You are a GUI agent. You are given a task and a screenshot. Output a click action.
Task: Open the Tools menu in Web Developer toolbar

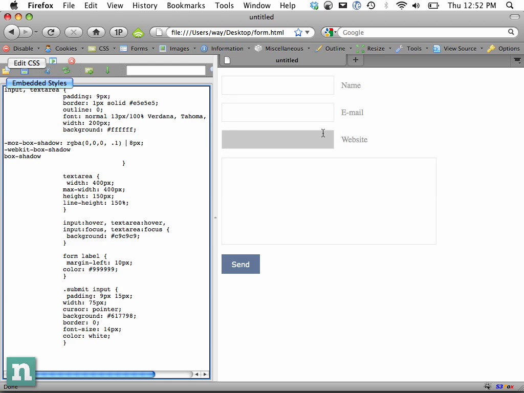pos(412,49)
